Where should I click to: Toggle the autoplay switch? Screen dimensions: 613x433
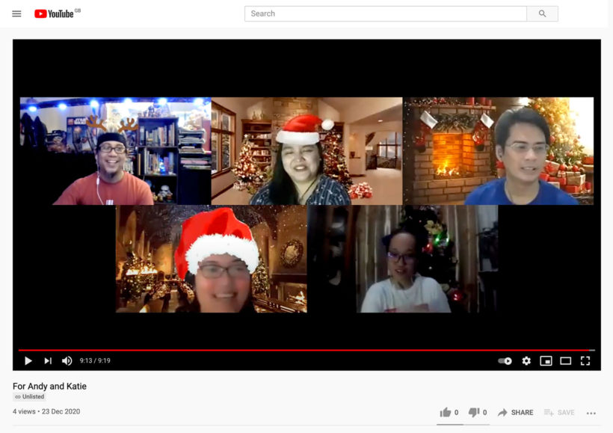click(505, 360)
